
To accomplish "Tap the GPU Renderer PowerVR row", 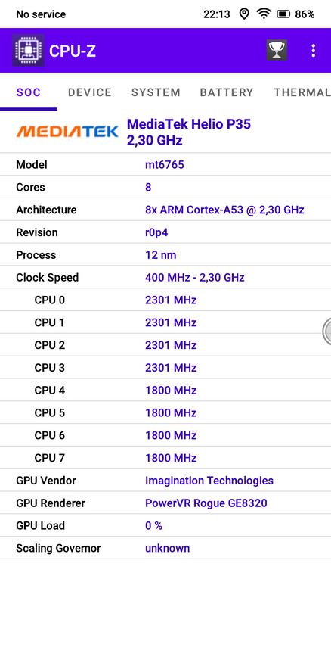I will (165, 503).
